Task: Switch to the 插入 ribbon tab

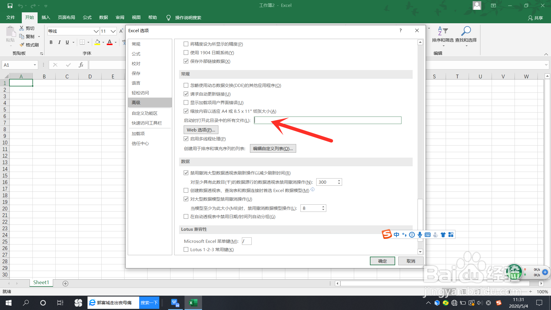Action: [x=46, y=18]
